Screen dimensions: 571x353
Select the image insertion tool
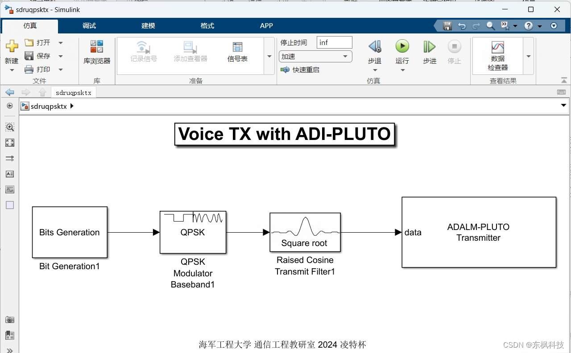tap(10, 189)
